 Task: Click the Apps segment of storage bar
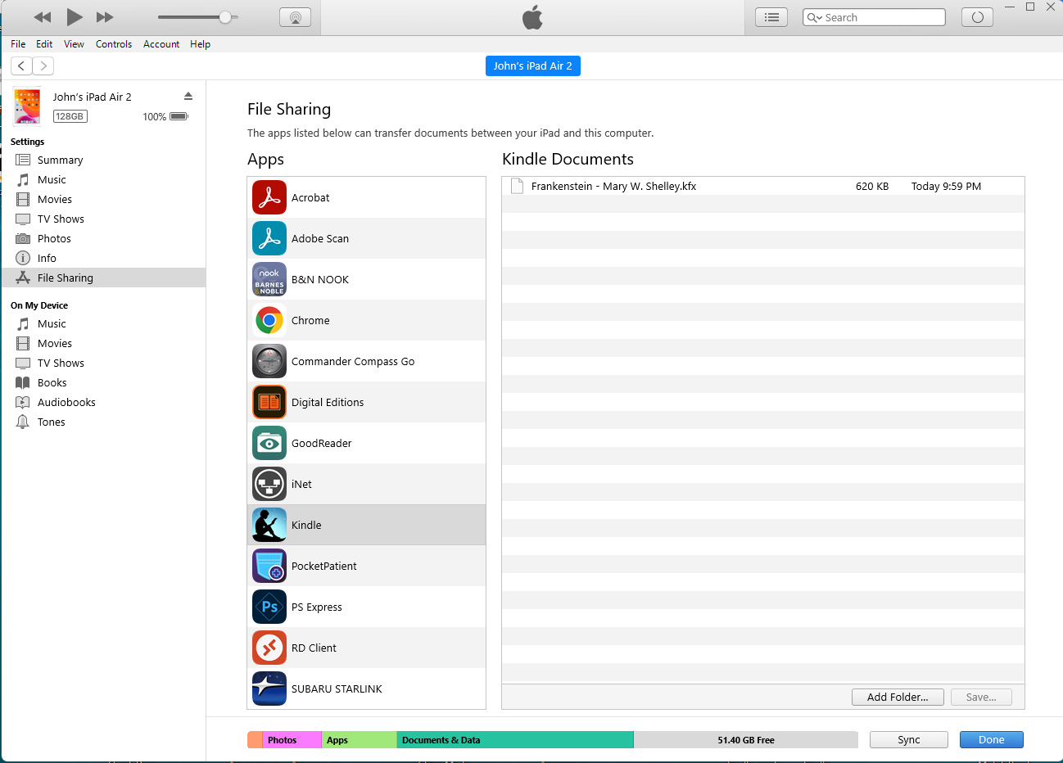[360, 740]
